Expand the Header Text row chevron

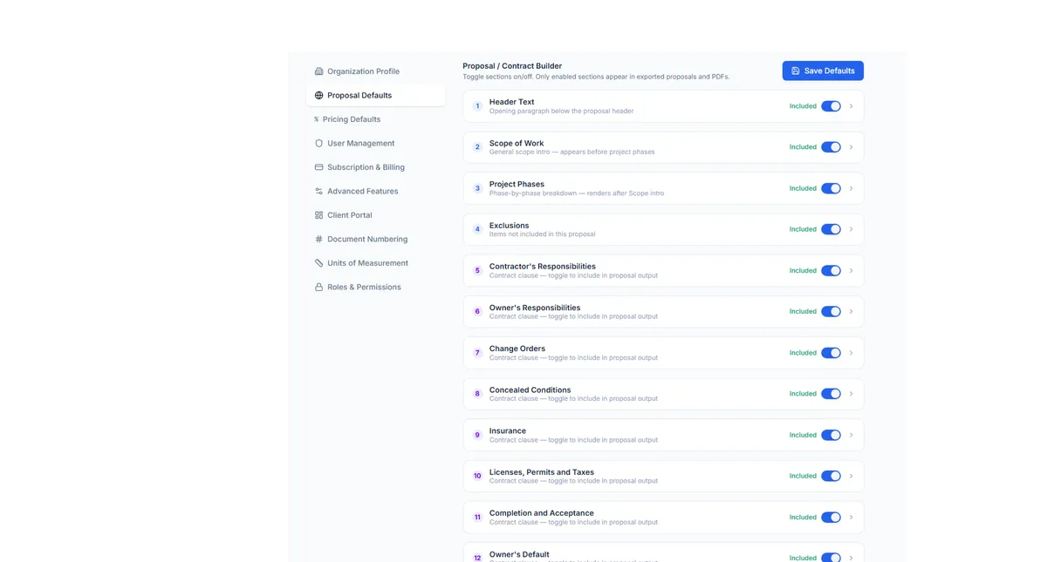851,106
